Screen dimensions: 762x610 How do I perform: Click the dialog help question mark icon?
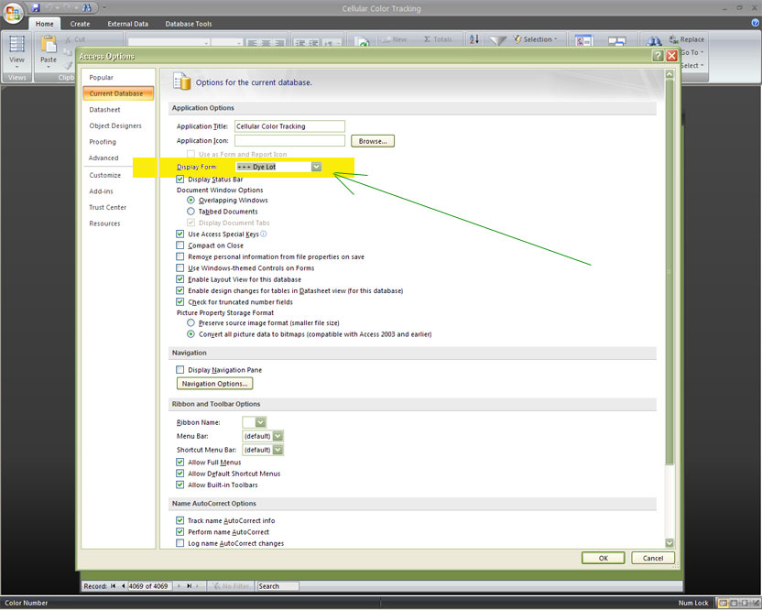pos(658,55)
